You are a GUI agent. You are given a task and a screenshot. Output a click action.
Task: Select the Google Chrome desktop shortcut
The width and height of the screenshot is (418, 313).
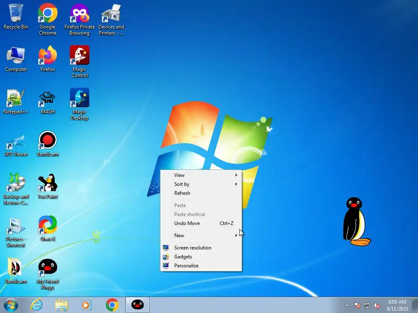[x=48, y=19]
